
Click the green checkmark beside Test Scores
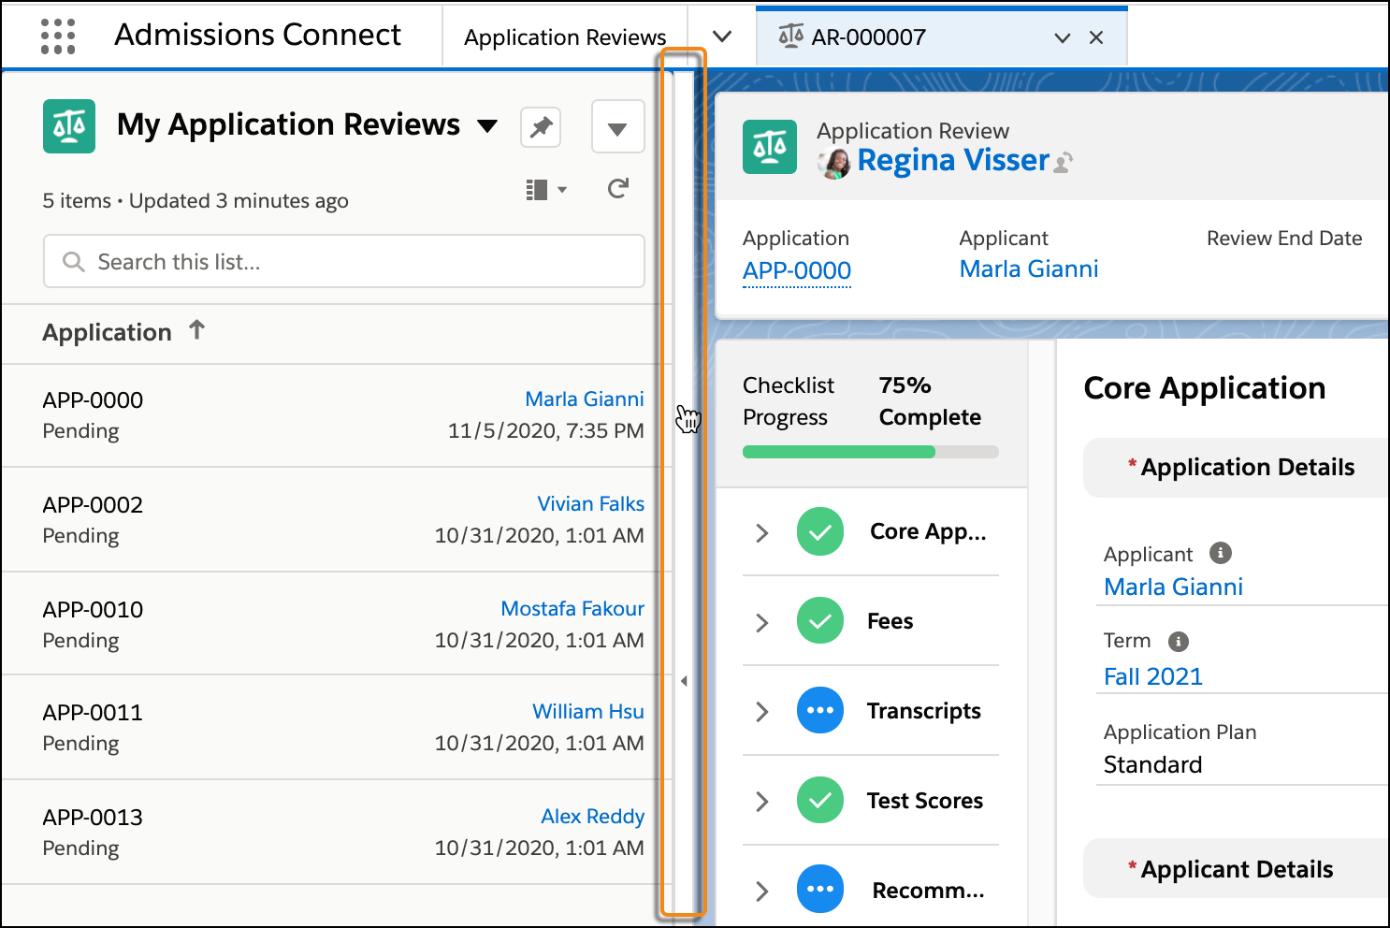pyautogui.click(x=820, y=800)
